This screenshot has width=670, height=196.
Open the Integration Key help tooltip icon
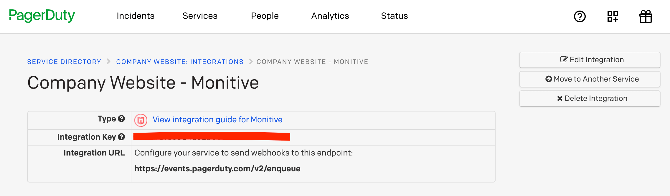coord(122,137)
